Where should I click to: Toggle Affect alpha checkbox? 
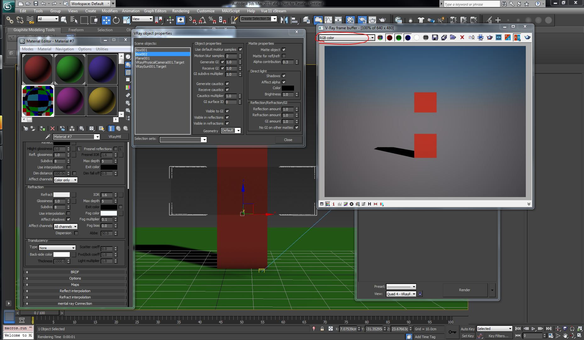point(284,82)
